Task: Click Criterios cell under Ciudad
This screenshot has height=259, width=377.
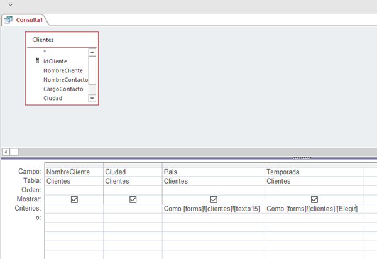Action: tap(133, 209)
